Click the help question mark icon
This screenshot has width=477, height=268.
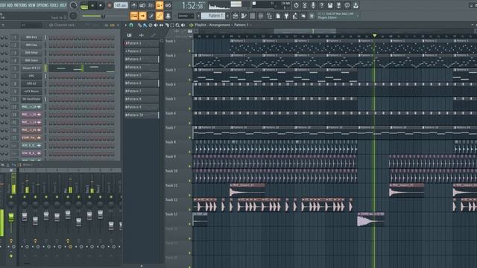pos(321,5)
